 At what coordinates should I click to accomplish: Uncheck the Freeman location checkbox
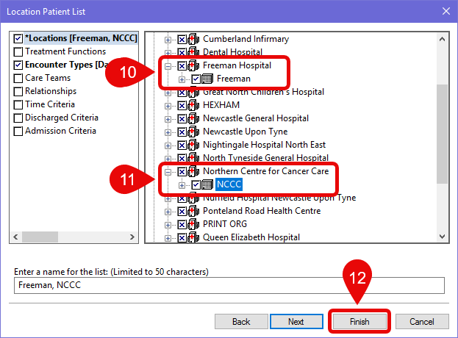point(196,79)
